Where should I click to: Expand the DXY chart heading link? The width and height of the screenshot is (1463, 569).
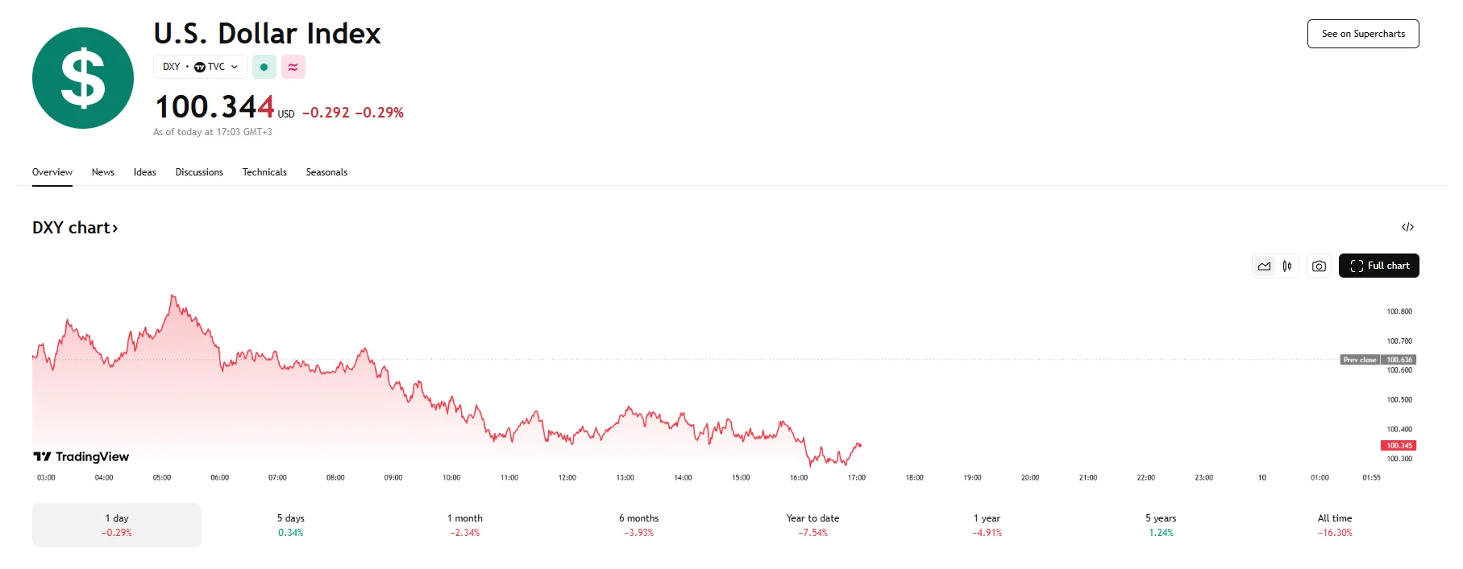coord(75,228)
